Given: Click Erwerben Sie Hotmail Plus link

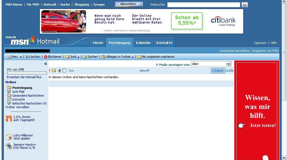Looking at the screenshot, I should 24,77.
